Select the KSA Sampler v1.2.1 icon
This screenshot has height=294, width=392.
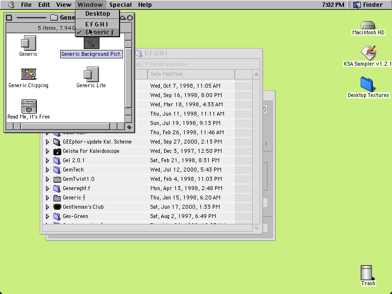click(x=368, y=53)
